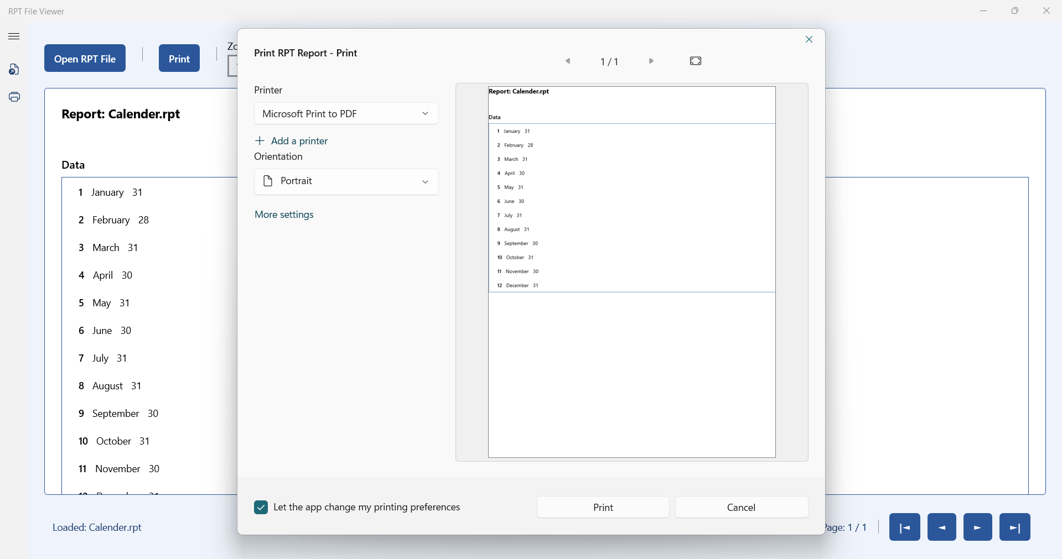Screen dimensions: 1062x559
Task: Go to previous preview page arrow
Action: pos(568,61)
